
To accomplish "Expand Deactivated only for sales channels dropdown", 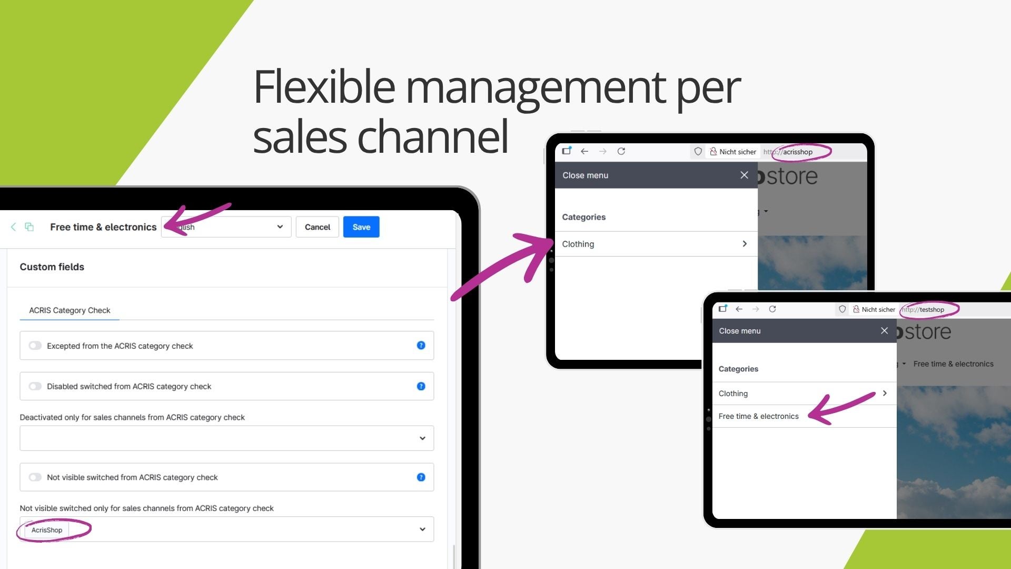I will coord(422,438).
